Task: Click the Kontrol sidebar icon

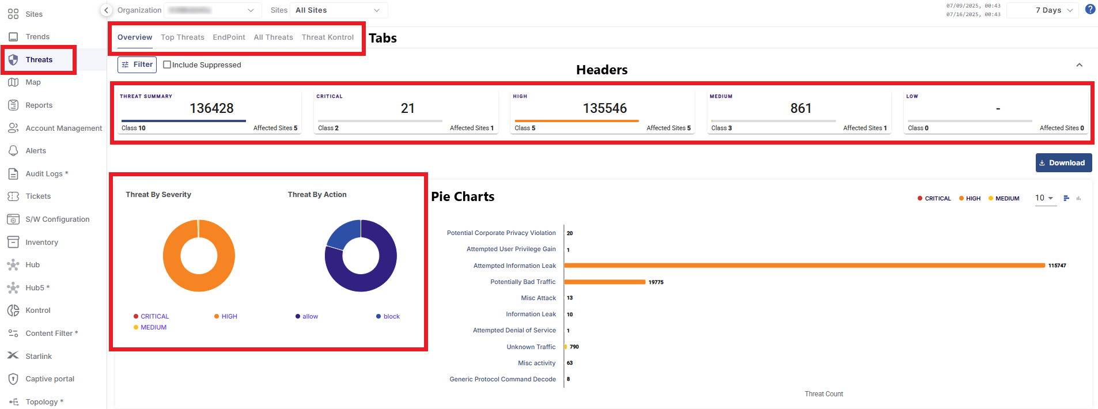Action: tap(13, 310)
